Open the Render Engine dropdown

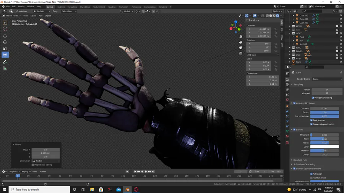click(x=327, y=79)
